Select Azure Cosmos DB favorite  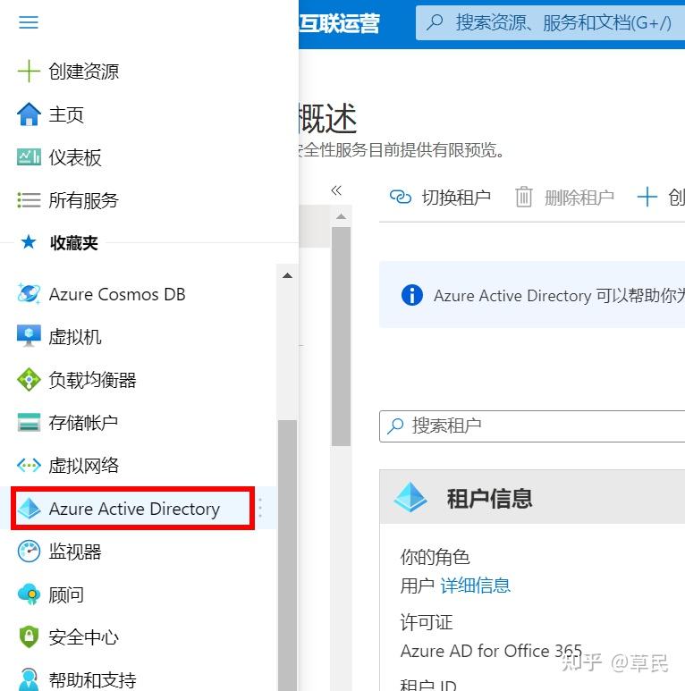[117, 294]
